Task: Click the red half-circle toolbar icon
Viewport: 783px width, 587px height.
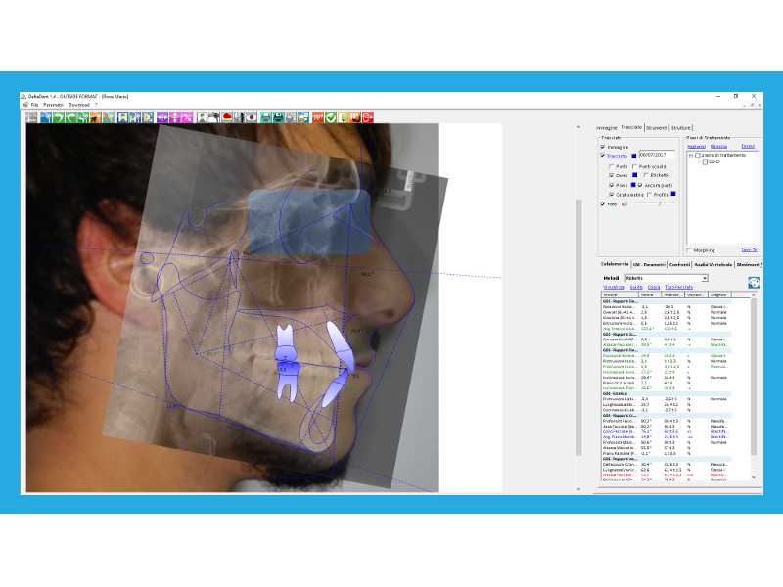Action: pos(227,117)
